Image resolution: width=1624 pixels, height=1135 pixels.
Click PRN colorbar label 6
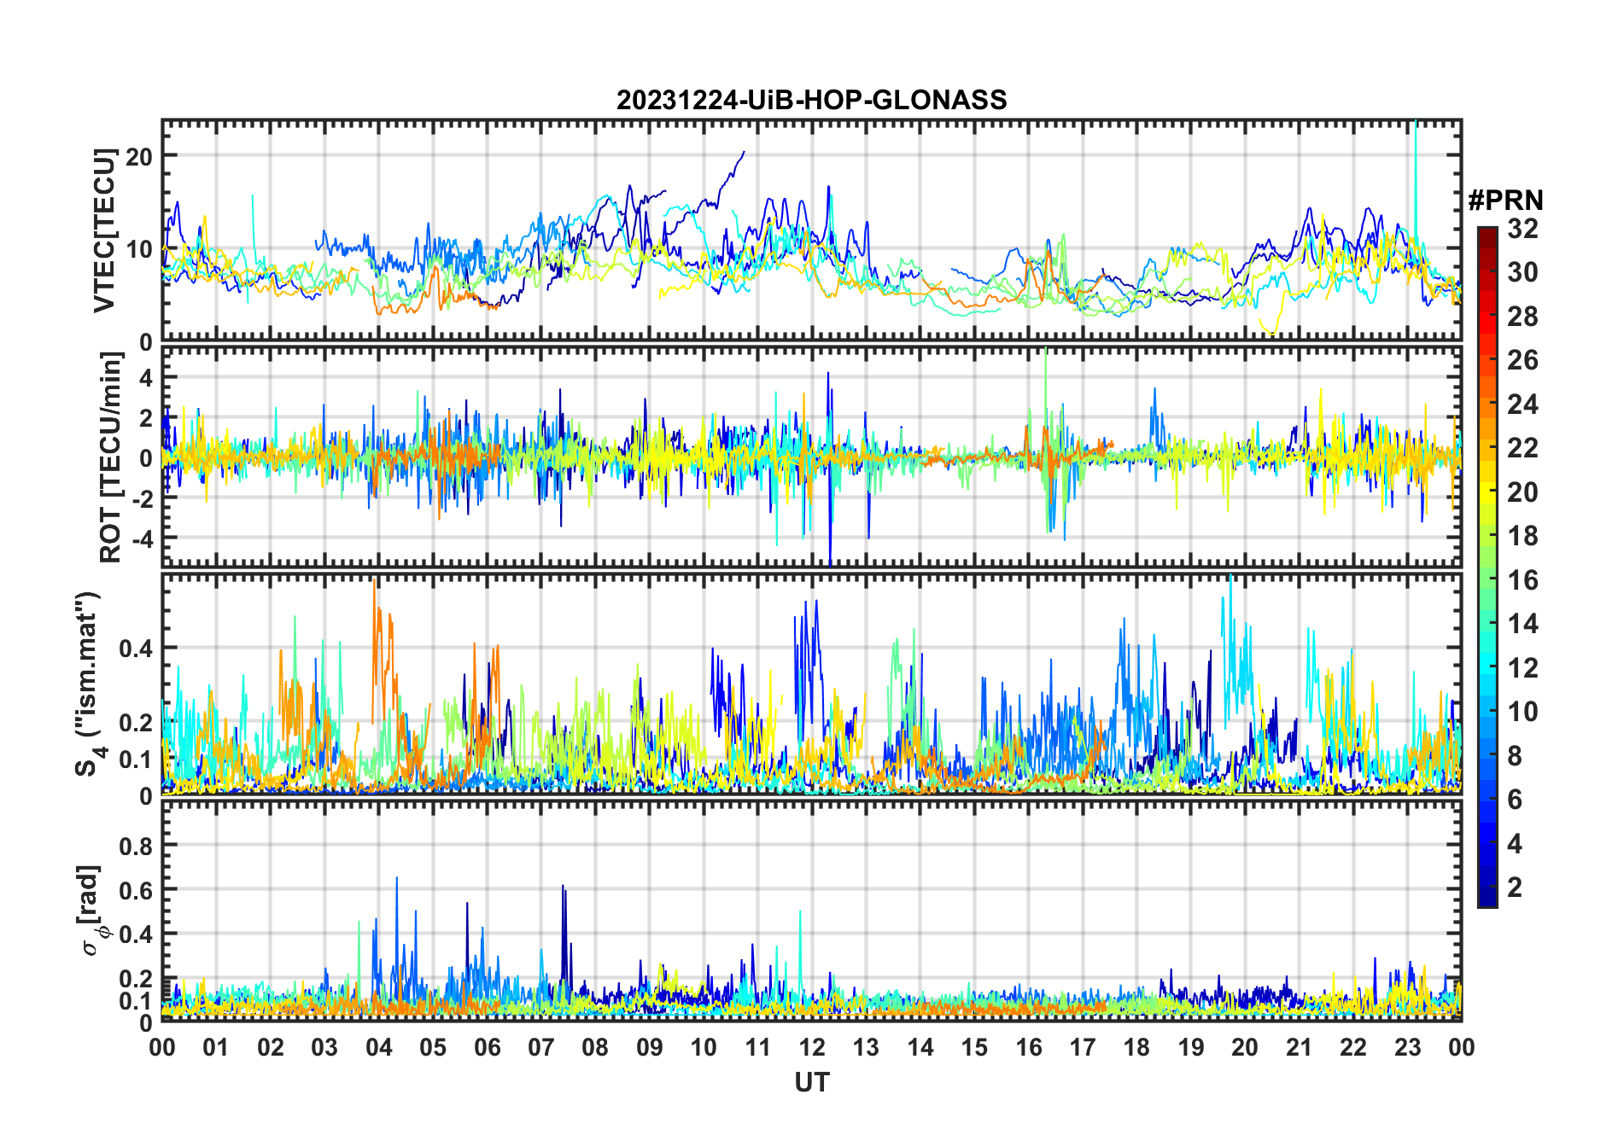(x=1516, y=800)
